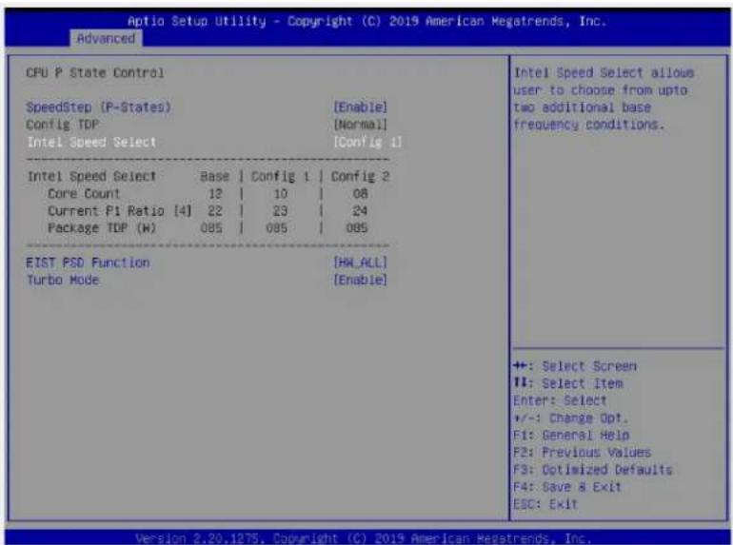This screenshot has width=733, height=545.
Task: Click Package TDP Base value 085
Action: coord(211,228)
